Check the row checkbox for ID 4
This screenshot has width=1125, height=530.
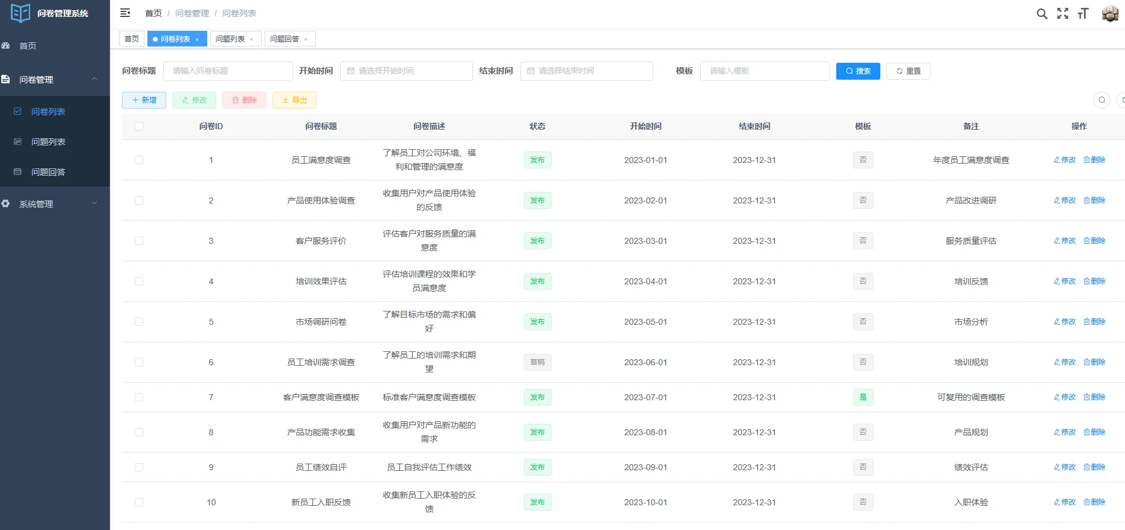click(139, 281)
